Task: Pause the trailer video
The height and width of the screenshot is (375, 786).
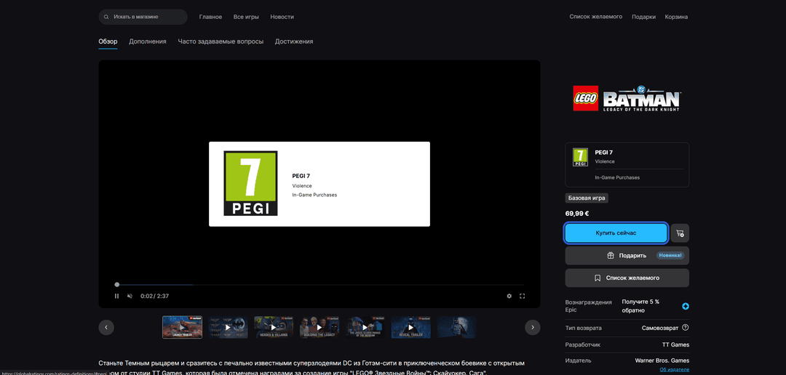Action: (116, 296)
